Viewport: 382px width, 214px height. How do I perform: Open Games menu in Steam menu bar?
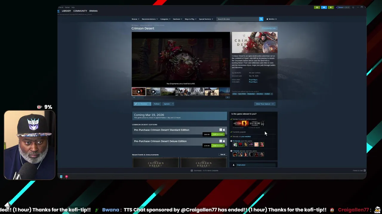pyautogui.click(x=67, y=7)
